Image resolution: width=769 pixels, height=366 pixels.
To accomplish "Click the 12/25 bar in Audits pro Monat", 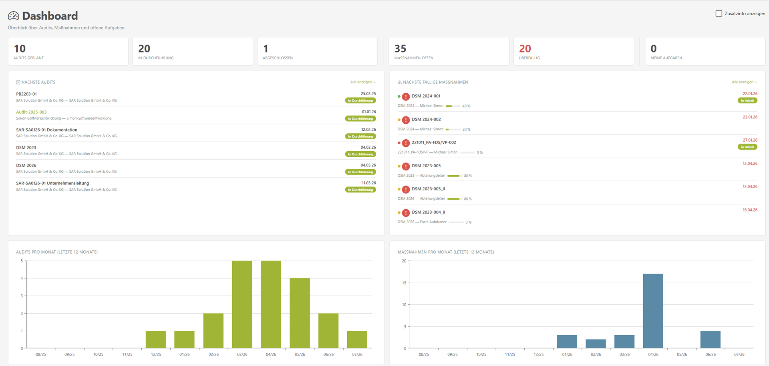I will click(156, 340).
